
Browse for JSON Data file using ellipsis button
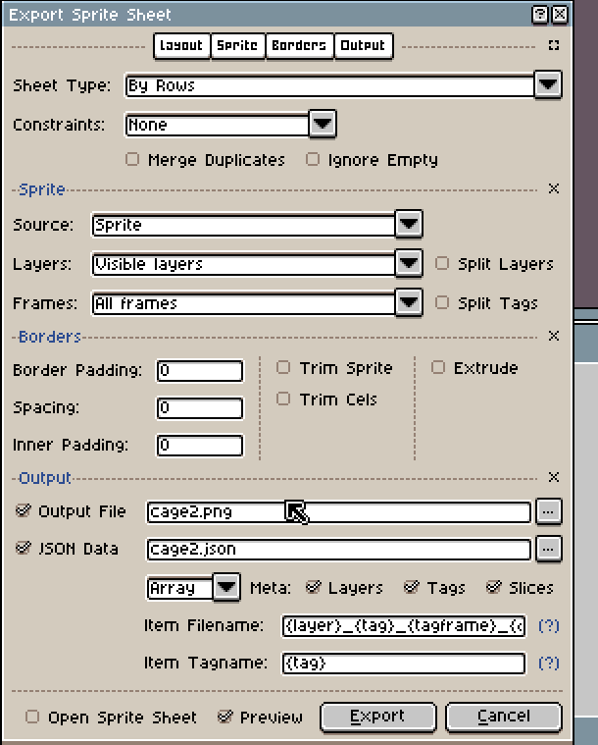pos(549,549)
